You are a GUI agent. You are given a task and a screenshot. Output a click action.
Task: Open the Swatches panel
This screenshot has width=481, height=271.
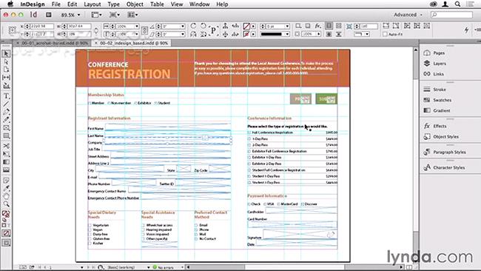tap(438, 100)
